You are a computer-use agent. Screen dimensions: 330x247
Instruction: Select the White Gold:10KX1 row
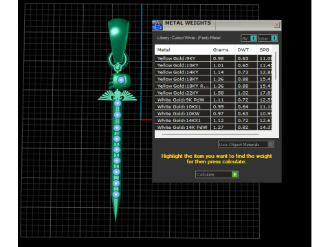(213, 106)
